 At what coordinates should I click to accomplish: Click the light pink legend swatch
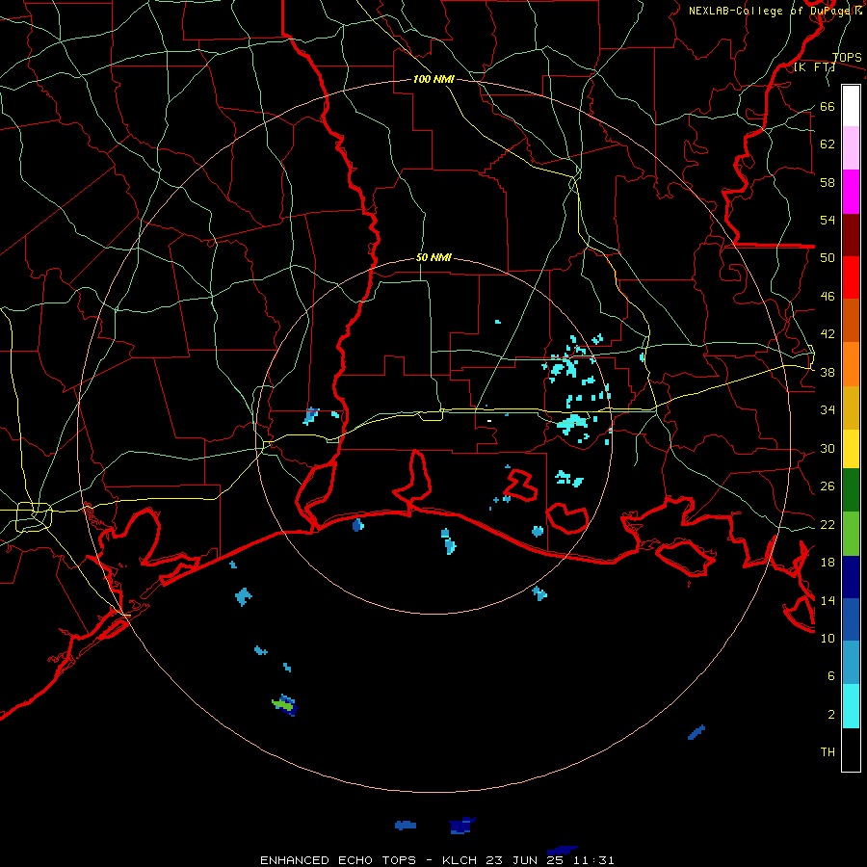click(851, 148)
